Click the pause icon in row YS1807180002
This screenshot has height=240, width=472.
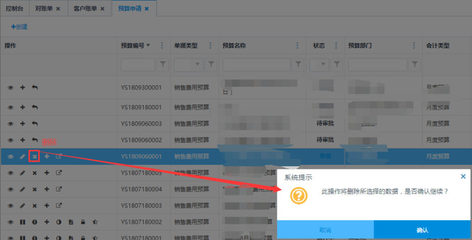click(x=23, y=222)
